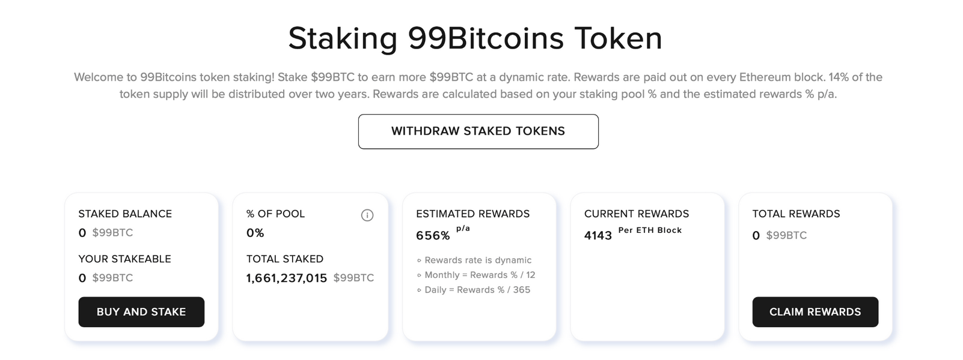Screen dimensions: 963x360
Task: Claim rewards with the Claim Rewards button
Action: (815, 312)
